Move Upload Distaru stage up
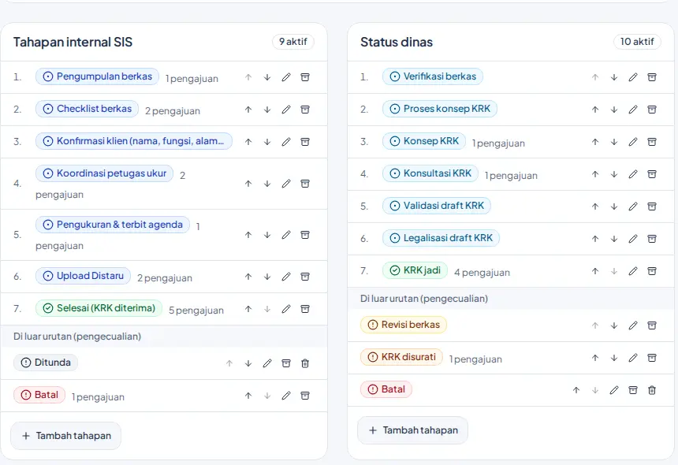678x465 pixels. (248, 277)
